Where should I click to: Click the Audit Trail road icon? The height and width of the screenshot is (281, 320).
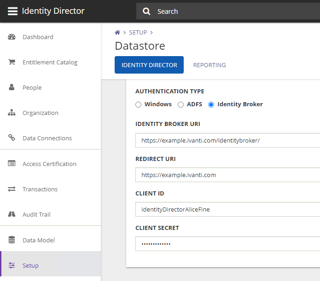12,214
